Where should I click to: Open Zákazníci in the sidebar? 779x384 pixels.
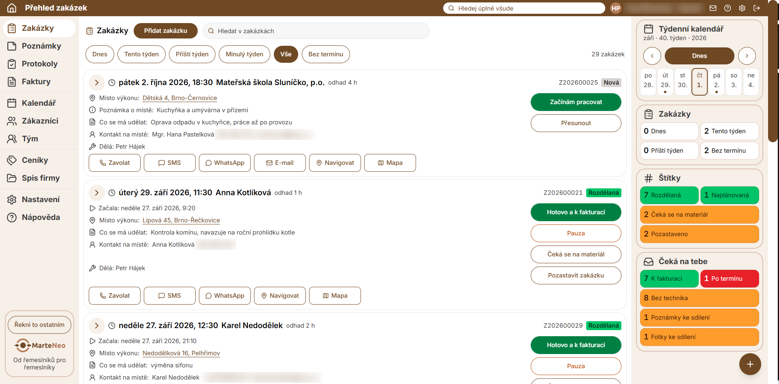coord(39,121)
